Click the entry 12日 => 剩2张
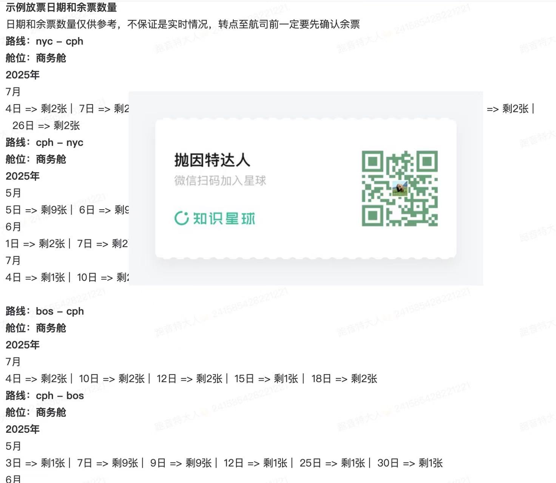The width and height of the screenshot is (556, 483). click(190, 379)
